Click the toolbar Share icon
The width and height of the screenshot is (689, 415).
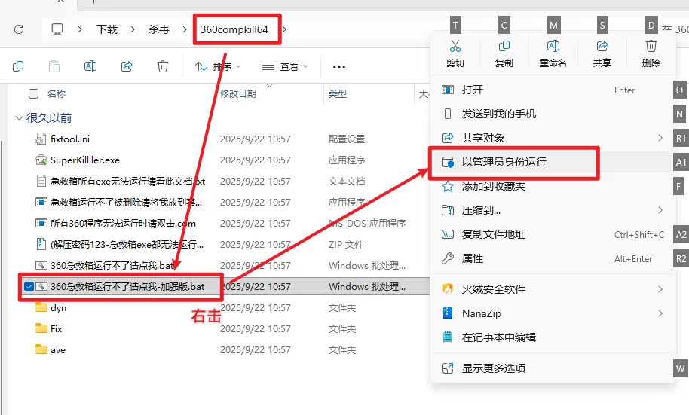click(127, 66)
